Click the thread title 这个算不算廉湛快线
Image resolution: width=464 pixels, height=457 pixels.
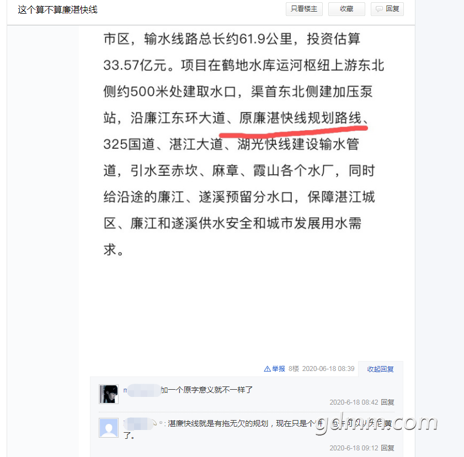57,10
